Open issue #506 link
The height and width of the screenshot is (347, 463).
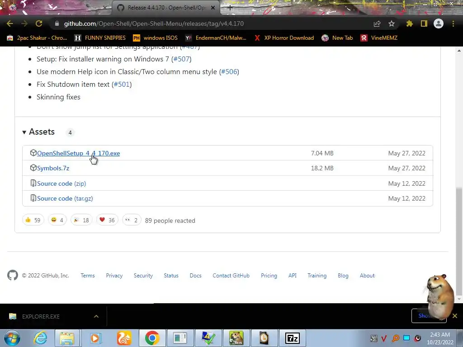(x=229, y=72)
